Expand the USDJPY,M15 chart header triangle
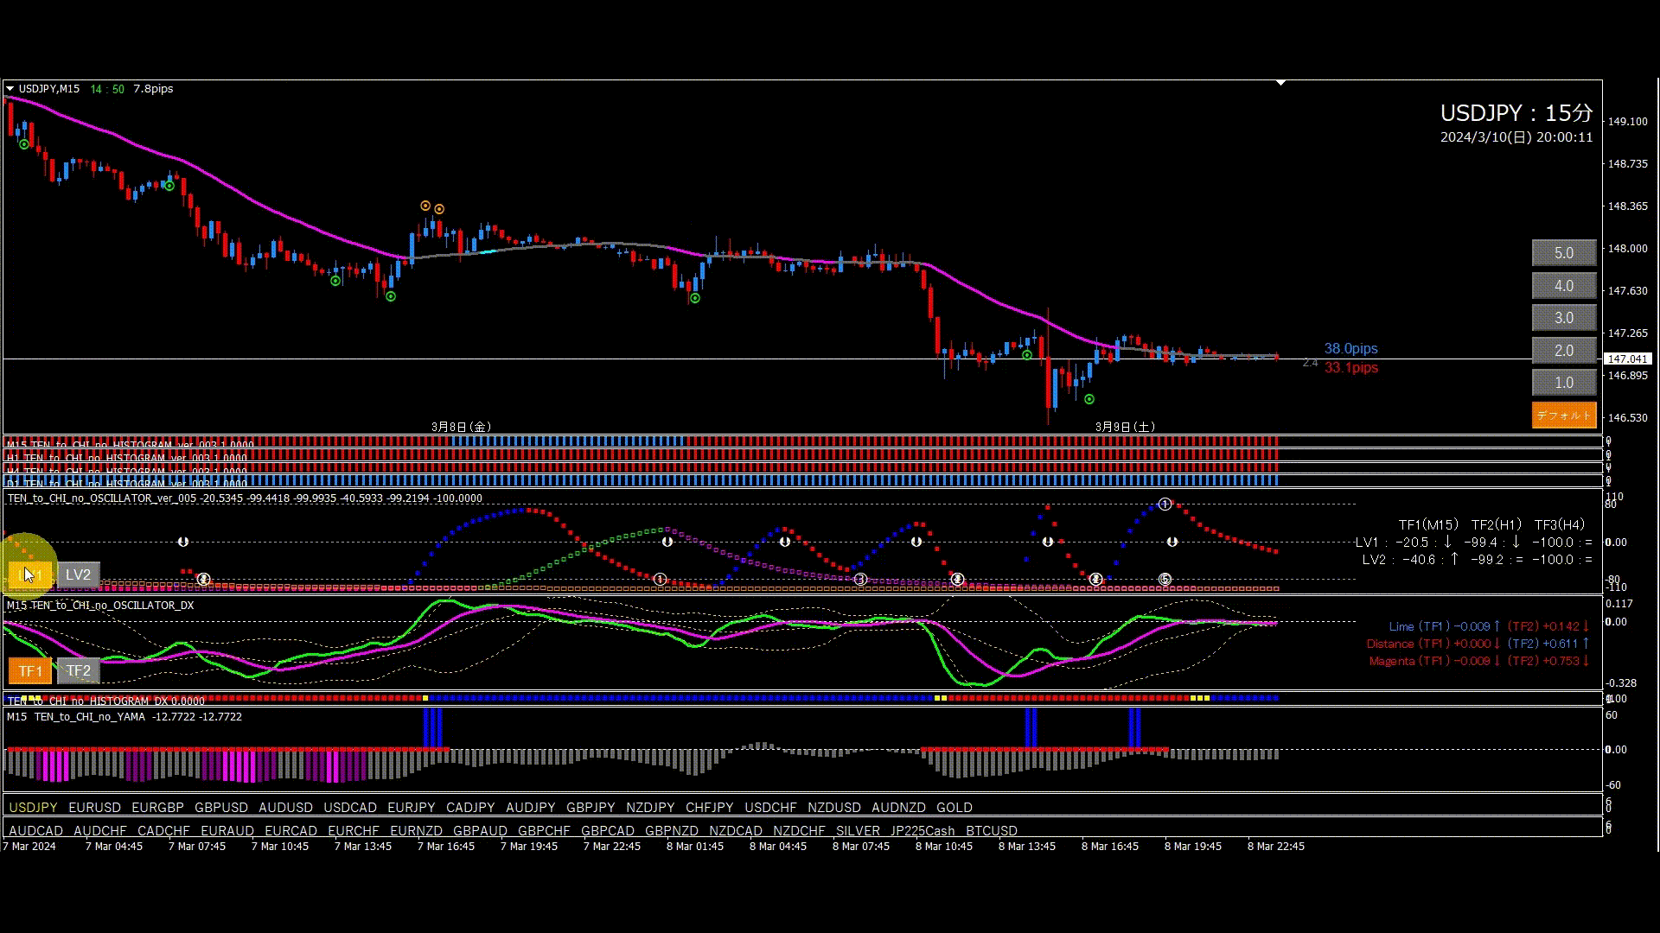The width and height of the screenshot is (1660, 933). pyautogui.click(x=10, y=89)
